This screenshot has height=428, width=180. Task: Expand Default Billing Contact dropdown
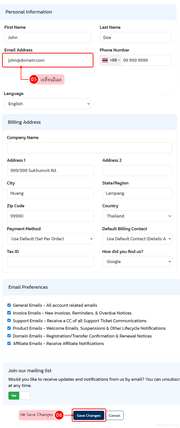point(137,239)
